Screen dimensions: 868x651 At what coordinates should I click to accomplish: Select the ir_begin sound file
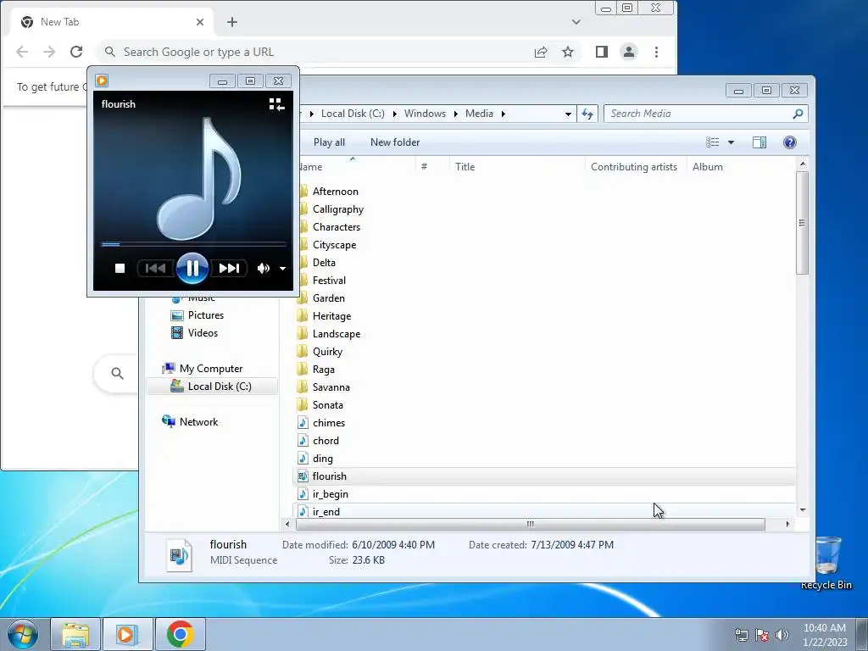click(330, 494)
